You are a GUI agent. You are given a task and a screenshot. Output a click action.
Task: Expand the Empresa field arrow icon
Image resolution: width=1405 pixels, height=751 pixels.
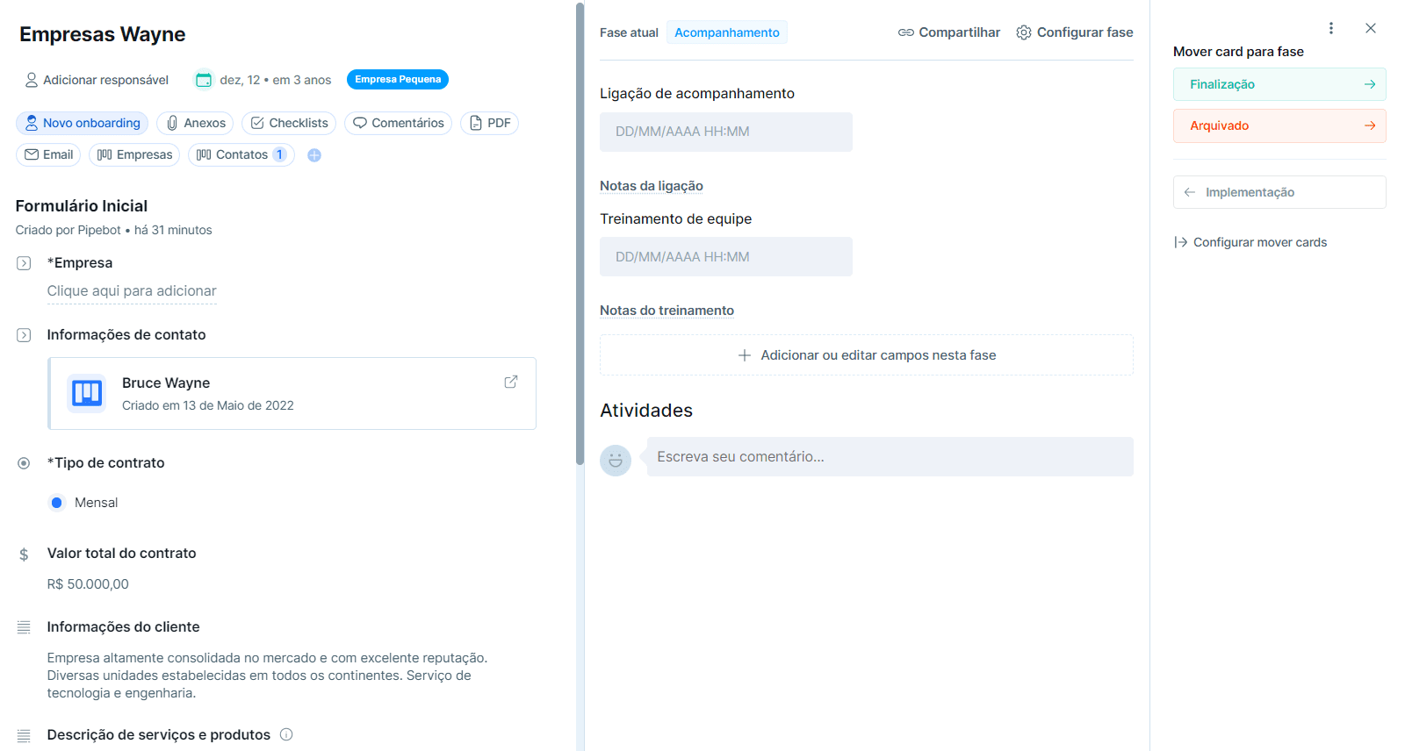[x=24, y=263]
